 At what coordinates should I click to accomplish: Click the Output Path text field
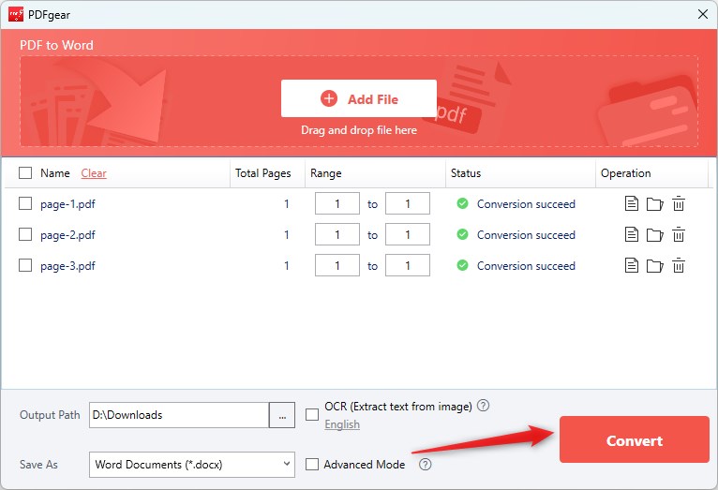coord(179,415)
